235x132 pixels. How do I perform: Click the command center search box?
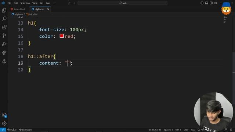click(x=122, y=3)
